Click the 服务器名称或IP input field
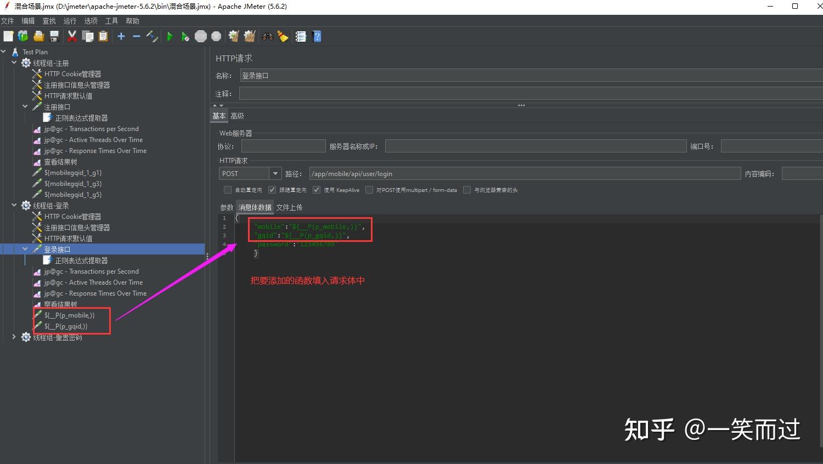This screenshot has width=823, height=464. point(536,146)
